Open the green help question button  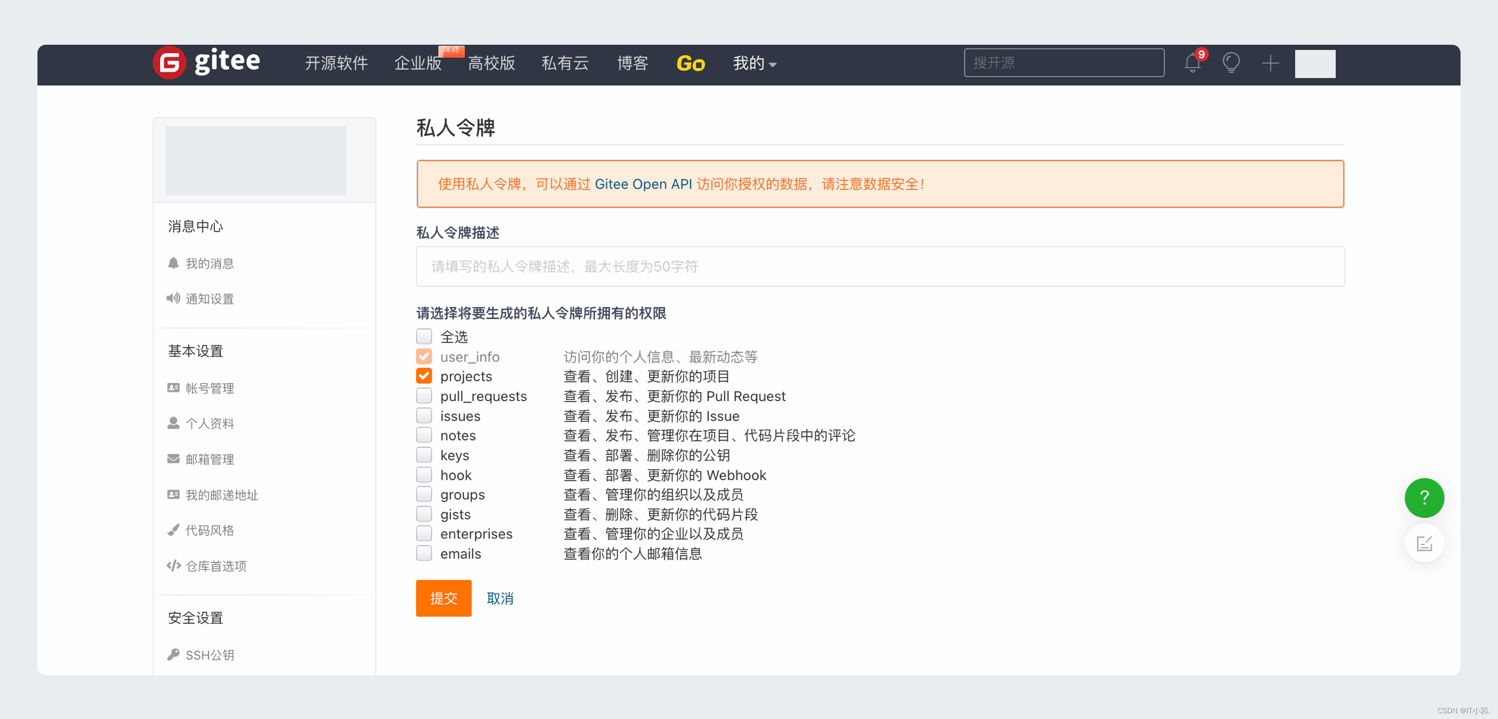[x=1424, y=497]
